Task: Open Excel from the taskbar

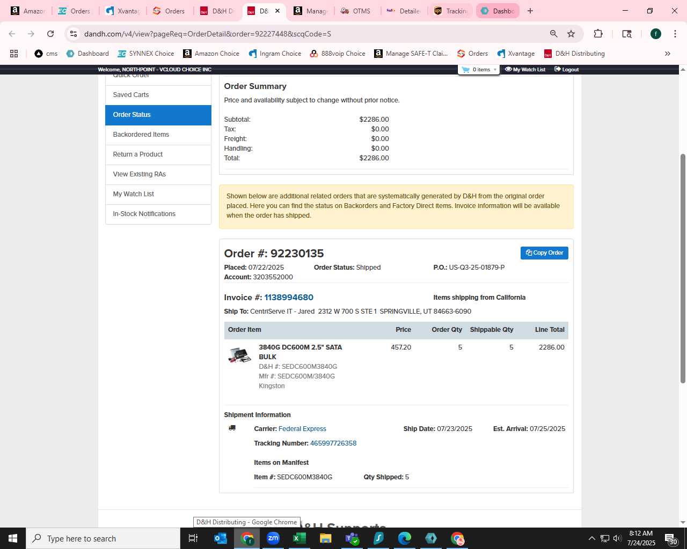Action: (299, 538)
